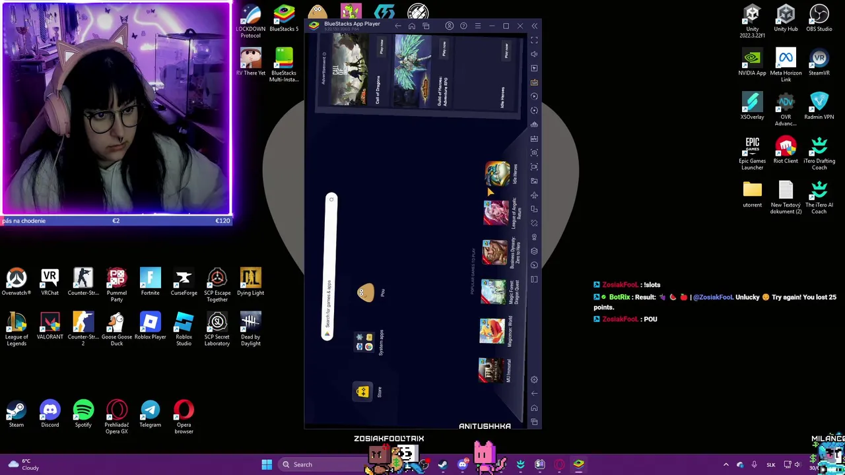Open BlueStacks account profile icon
The image size is (845, 475).
click(x=450, y=26)
